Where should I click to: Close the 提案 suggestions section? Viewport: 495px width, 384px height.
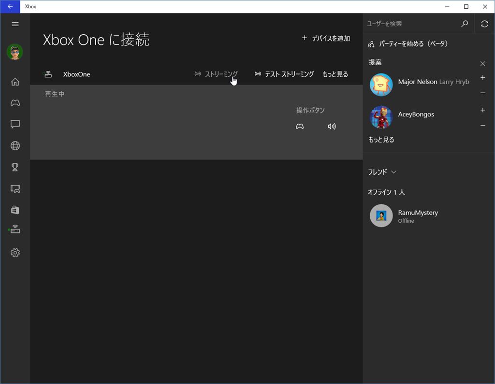[483, 64]
